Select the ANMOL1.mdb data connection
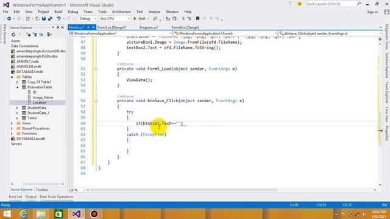Screen dimensions: 390x219 [27, 61]
